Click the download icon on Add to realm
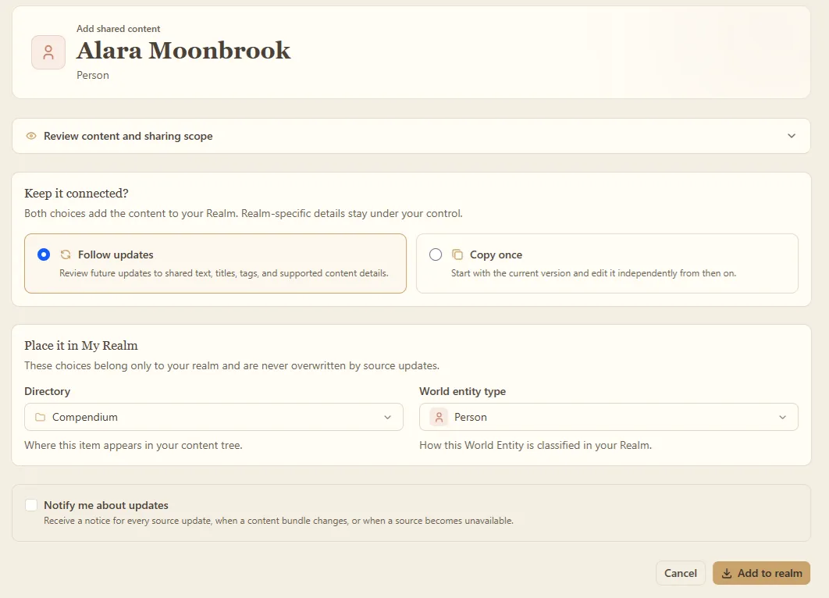Viewport: 829px width, 598px height. coord(727,573)
